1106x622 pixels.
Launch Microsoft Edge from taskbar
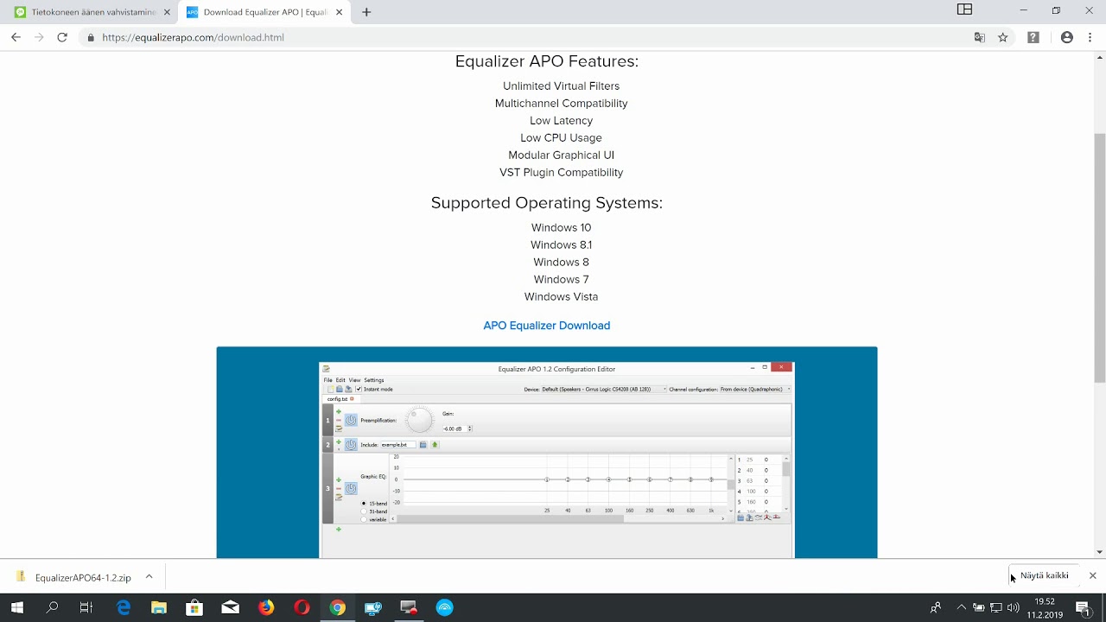124,607
